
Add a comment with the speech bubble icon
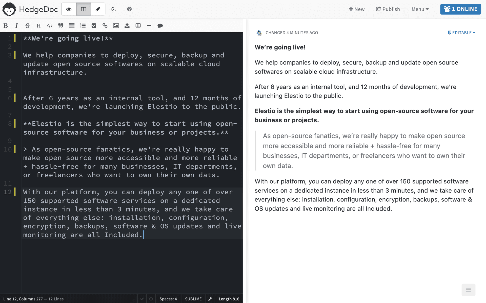click(x=160, y=26)
